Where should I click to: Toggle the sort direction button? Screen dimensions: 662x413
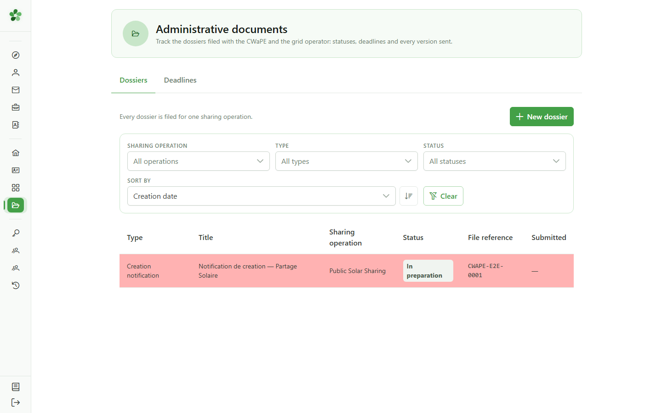click(x=409, y=196)
